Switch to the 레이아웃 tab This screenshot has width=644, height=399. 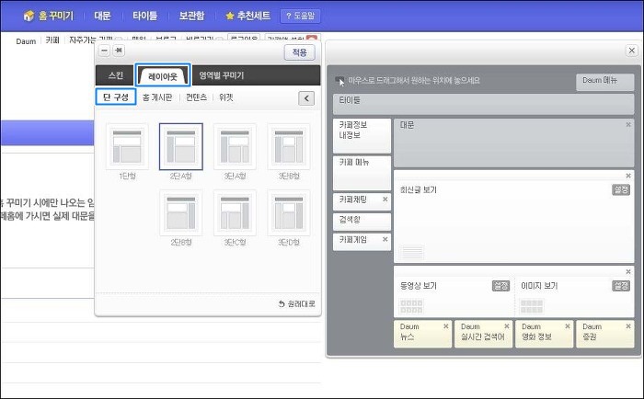click(163, 76)
